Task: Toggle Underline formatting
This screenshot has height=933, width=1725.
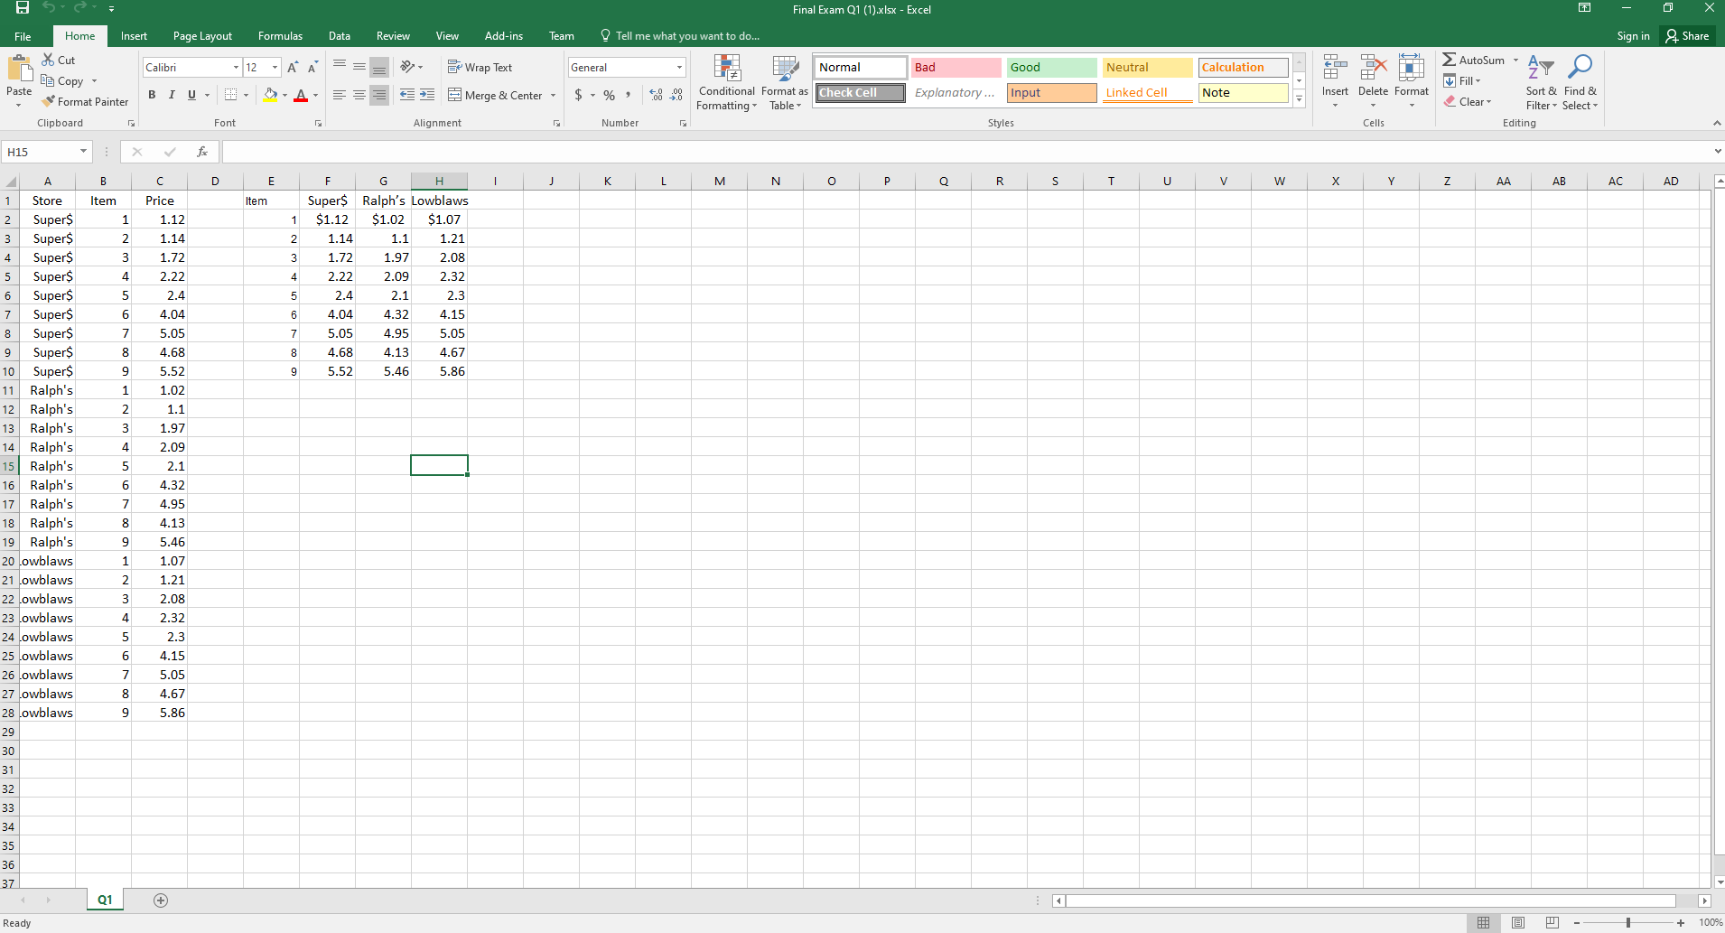Action: [191, 95]
